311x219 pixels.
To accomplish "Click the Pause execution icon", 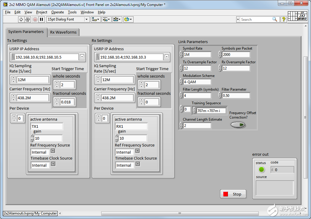I will click(42, 19).
